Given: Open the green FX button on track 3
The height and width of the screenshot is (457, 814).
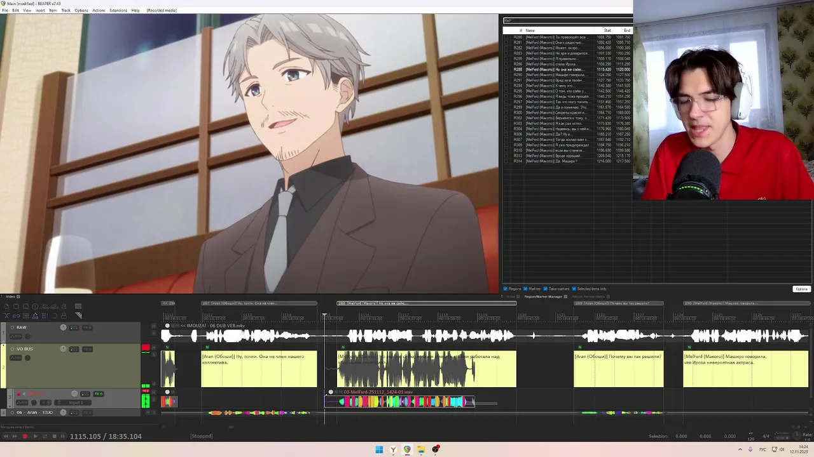Looking at the screenshot, I should click(99, 394).
